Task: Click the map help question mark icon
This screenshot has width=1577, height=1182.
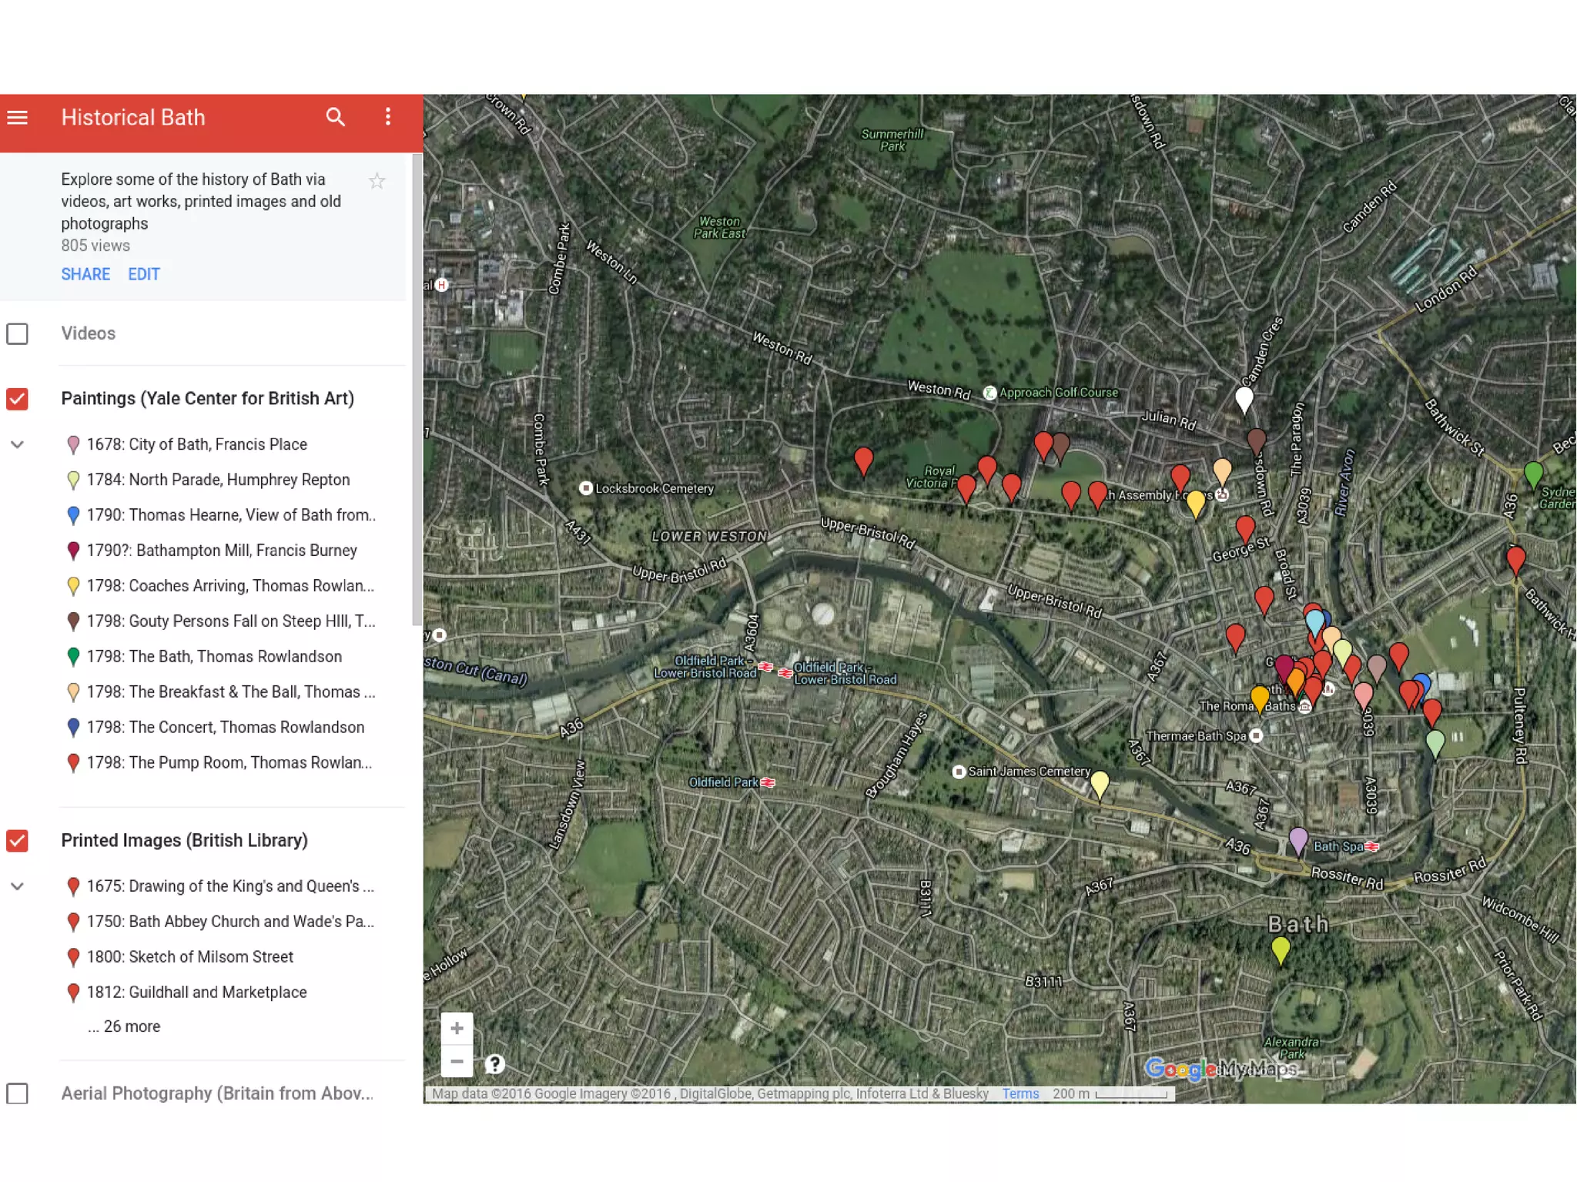Action: (x=494, y=1063)
